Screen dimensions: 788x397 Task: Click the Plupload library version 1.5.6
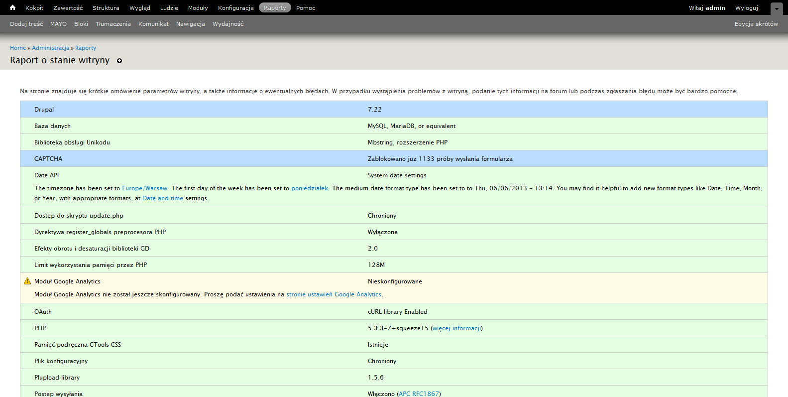[x=376, y=378]
